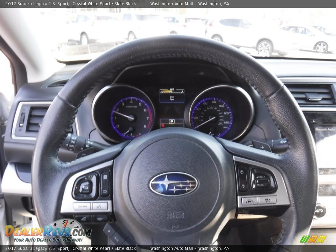
Task: Tap the MPG bar gauge on the display
Action: (x=172, y=91)
